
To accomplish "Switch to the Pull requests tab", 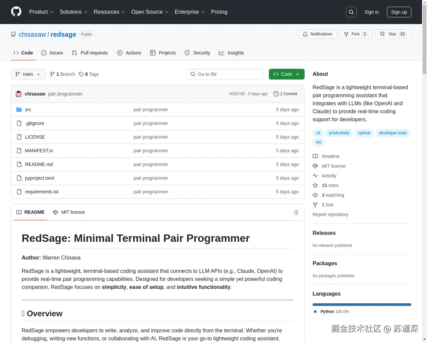I will 89,52.
